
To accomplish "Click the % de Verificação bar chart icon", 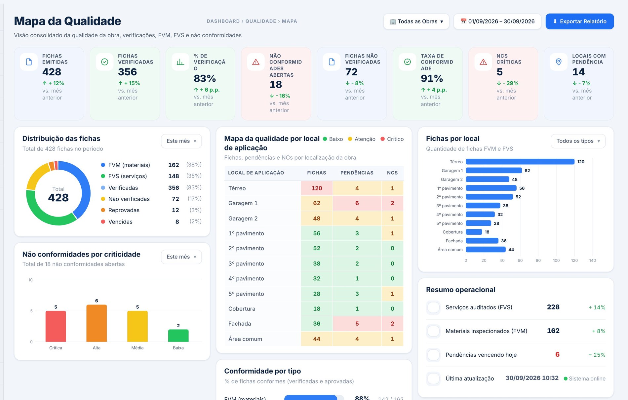I will (x=180, y=62).
